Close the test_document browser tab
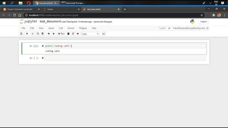 tap(119, 9)
